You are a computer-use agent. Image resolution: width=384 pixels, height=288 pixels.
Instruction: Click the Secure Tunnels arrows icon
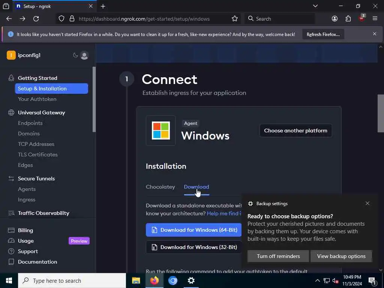pyautogui.click(x=11, y=178)
